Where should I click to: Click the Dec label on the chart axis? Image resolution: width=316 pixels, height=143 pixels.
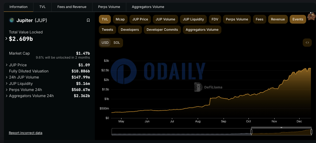coord(299,122)
